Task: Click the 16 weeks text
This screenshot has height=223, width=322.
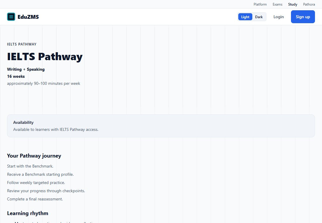Action: pos(16,76)
